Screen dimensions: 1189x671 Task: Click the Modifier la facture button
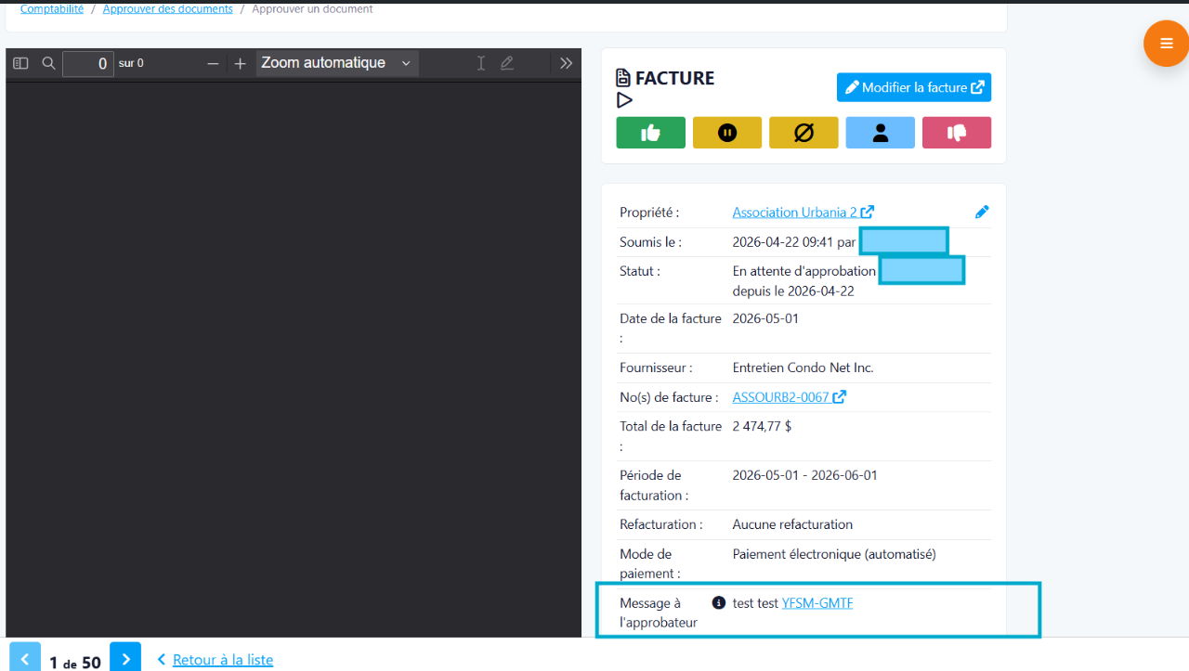(914, 87)
